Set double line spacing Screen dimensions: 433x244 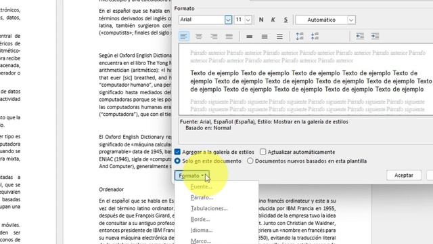(279, 36)
